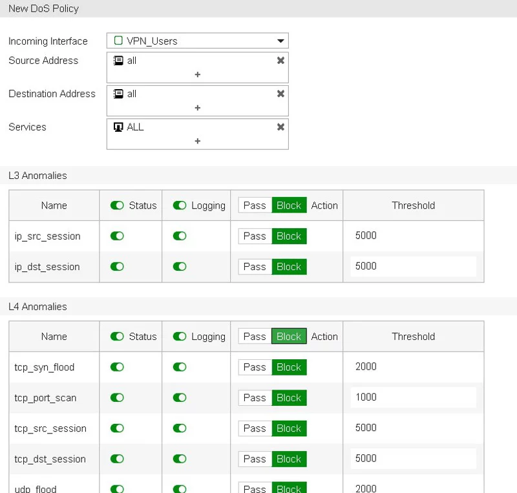Edit tcp_src_session threshold value
Image resolution: width=517 pixels, height=493 pixels.
tap(413, 428)
